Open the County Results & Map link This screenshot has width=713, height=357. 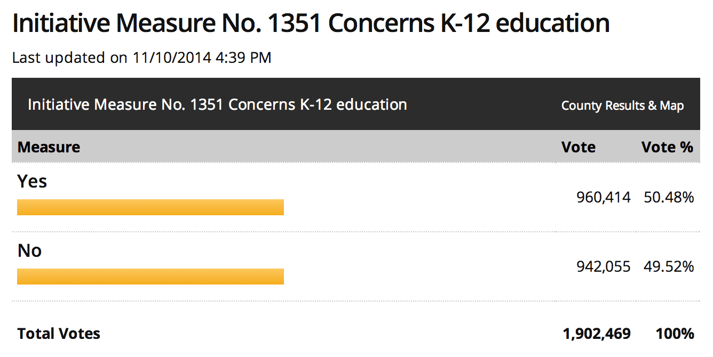(622, 106)
